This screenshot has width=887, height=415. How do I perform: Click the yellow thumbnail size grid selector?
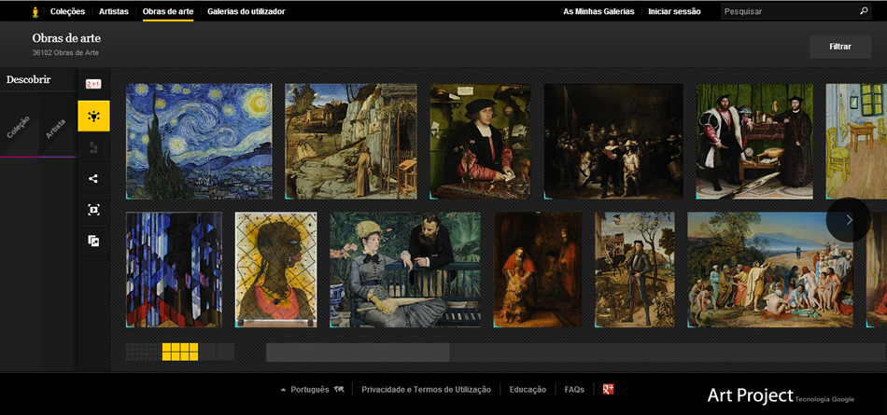click(180, 352)
